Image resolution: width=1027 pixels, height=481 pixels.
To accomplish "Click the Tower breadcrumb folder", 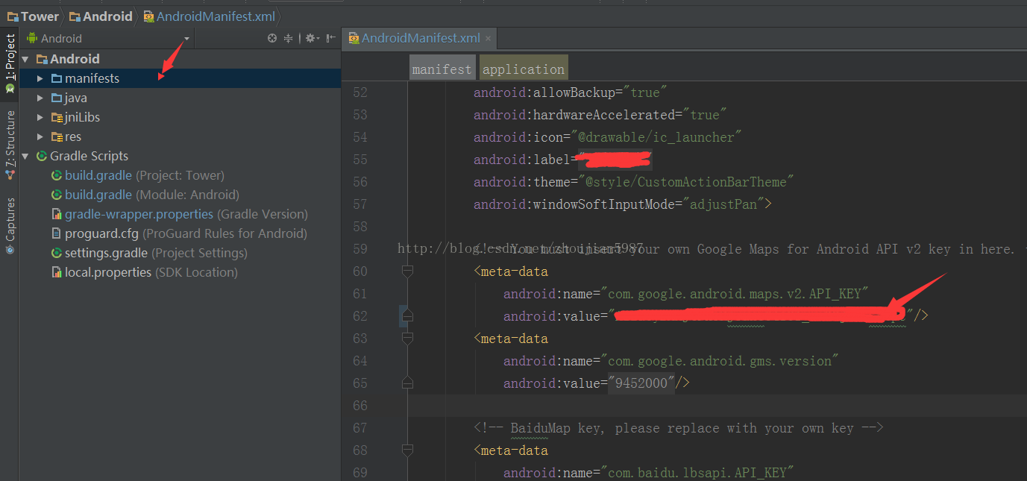I will coord(33,16).
